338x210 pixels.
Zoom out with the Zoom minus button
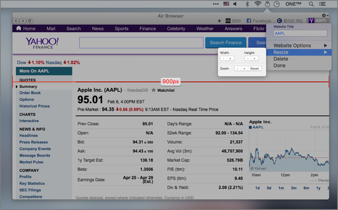pos(238,69)
